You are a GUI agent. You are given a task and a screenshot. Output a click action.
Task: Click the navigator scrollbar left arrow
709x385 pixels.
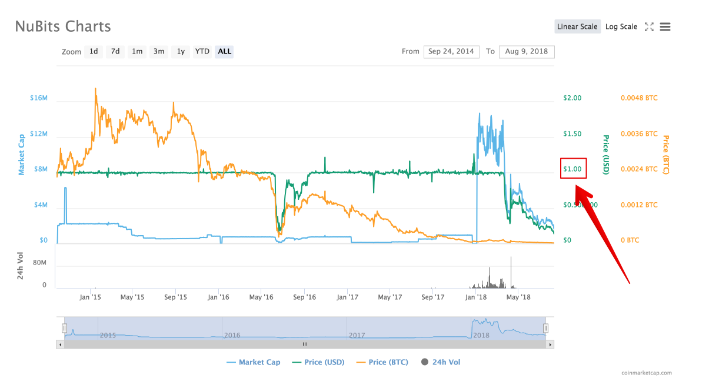[x=61, y=344]
